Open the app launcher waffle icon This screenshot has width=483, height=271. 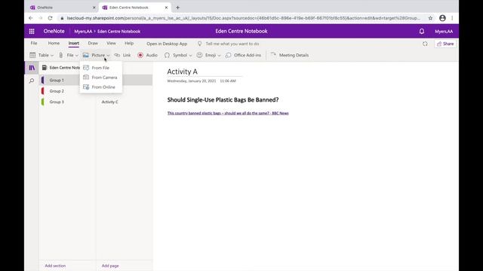(x=32, y=32)
